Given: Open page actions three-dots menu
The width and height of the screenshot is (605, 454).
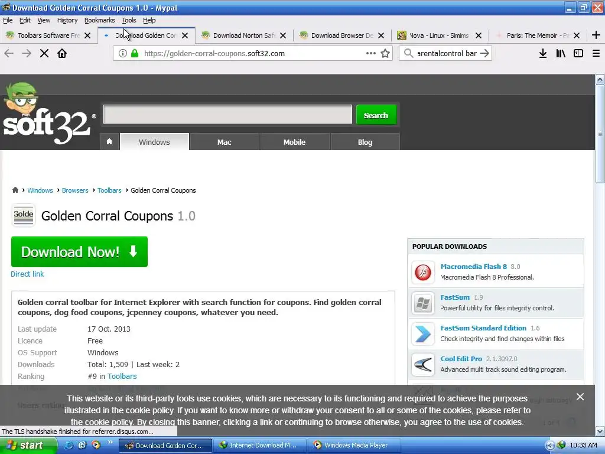Looking at the screenshot, I should pyautogui.click(x=371, y=53).
